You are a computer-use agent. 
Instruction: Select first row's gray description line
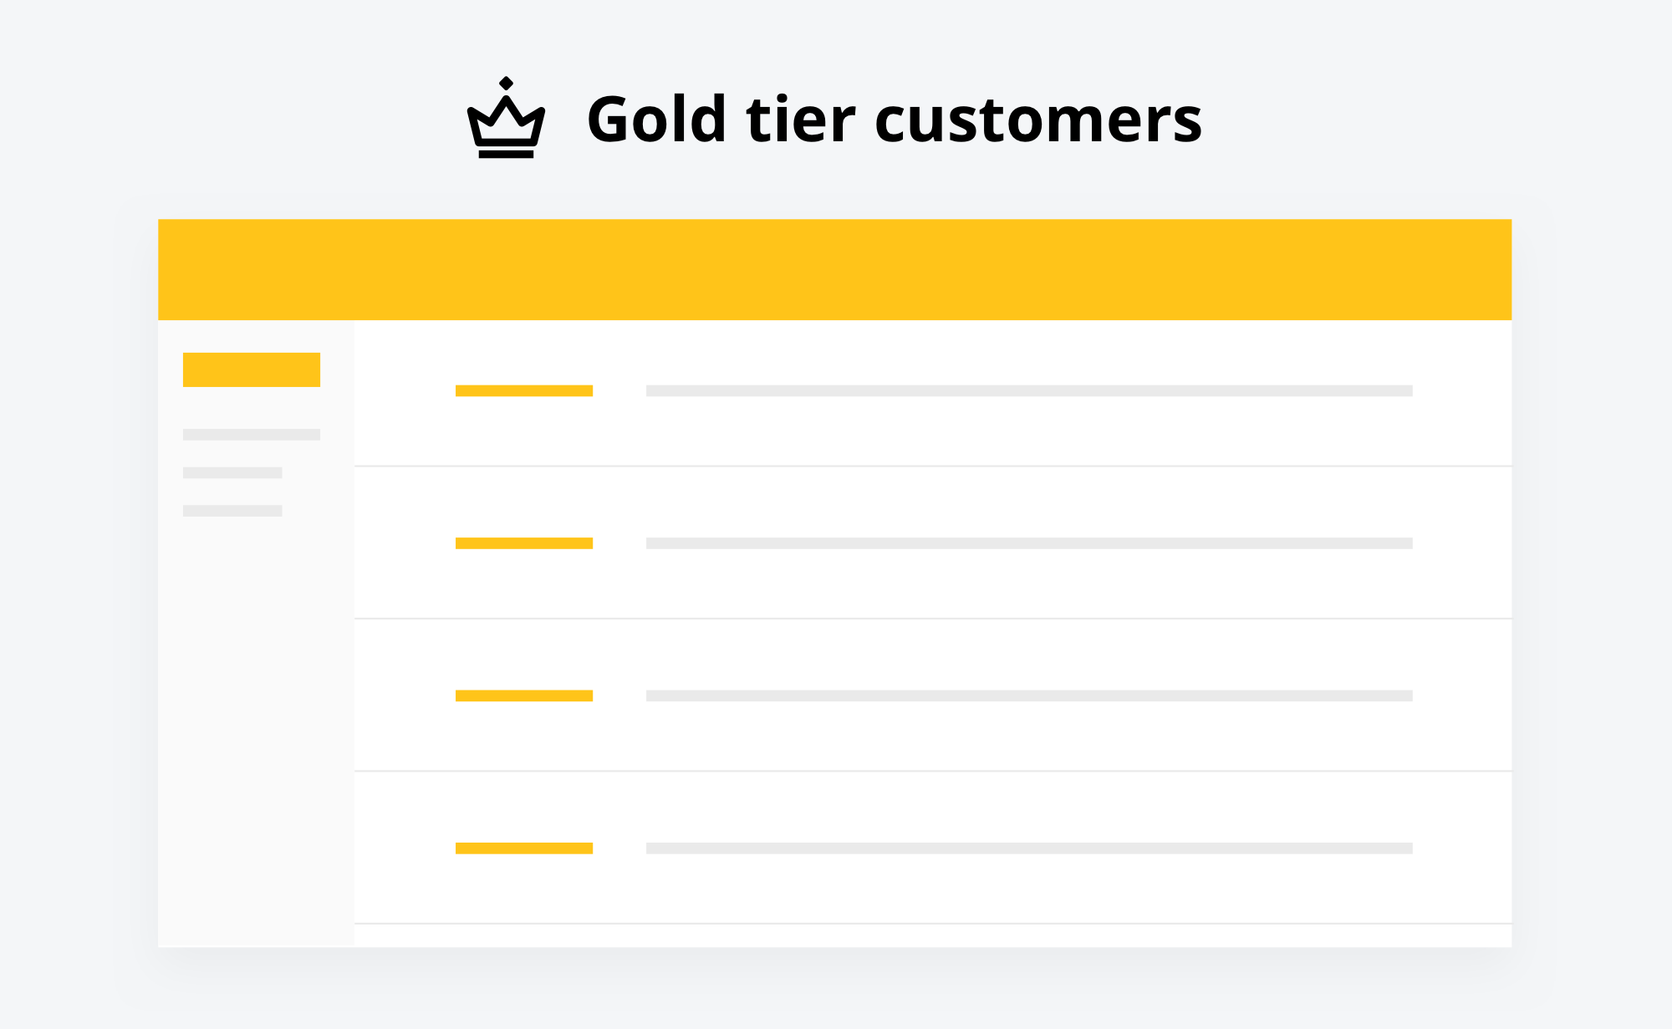pos(1029,390)
